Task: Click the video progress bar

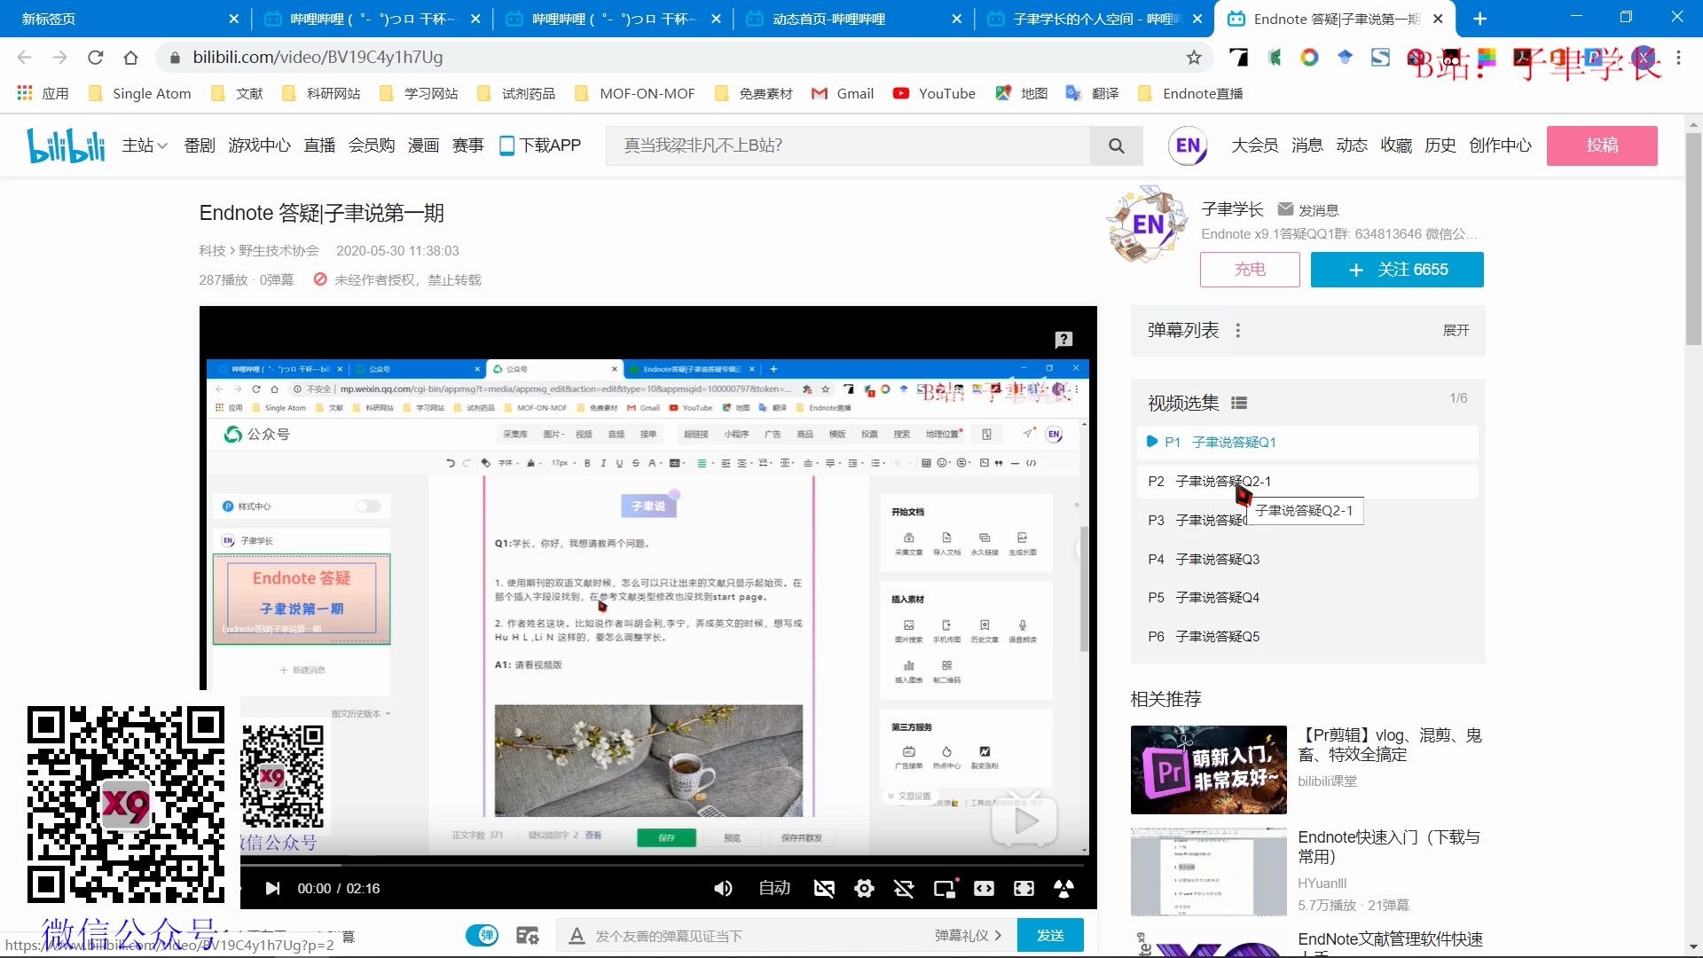Action: point(661,864)
